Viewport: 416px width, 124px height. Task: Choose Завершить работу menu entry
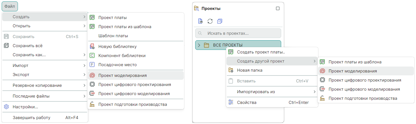coord(45,118)
